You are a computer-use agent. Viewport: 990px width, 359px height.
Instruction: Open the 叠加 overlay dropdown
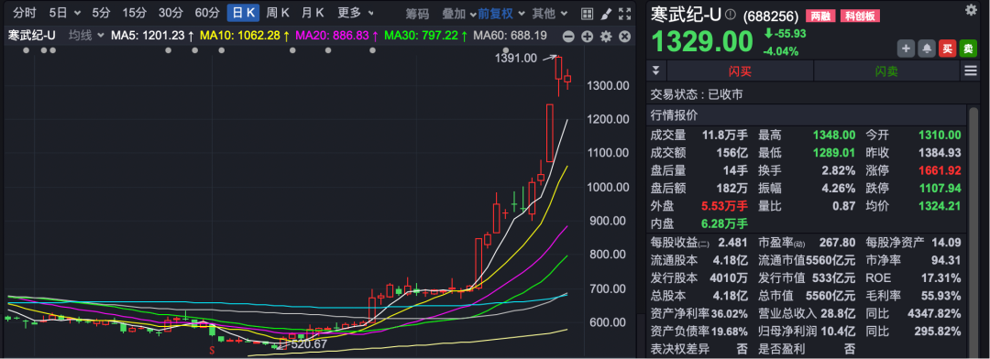tap(459, 13)
